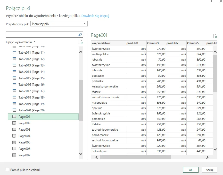The image size is (223, 175).
Task: Click the table icon beside Table011 (Page 11)
Action: (x=14, y=53)
